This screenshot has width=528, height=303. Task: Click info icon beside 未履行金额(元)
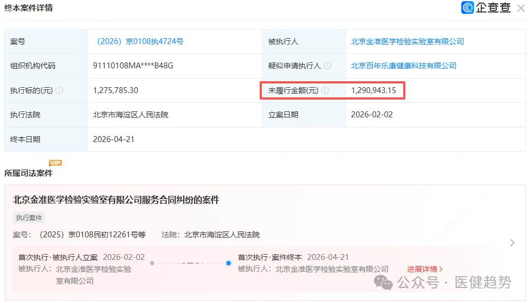pyautogui.click(x=325, y=90)
